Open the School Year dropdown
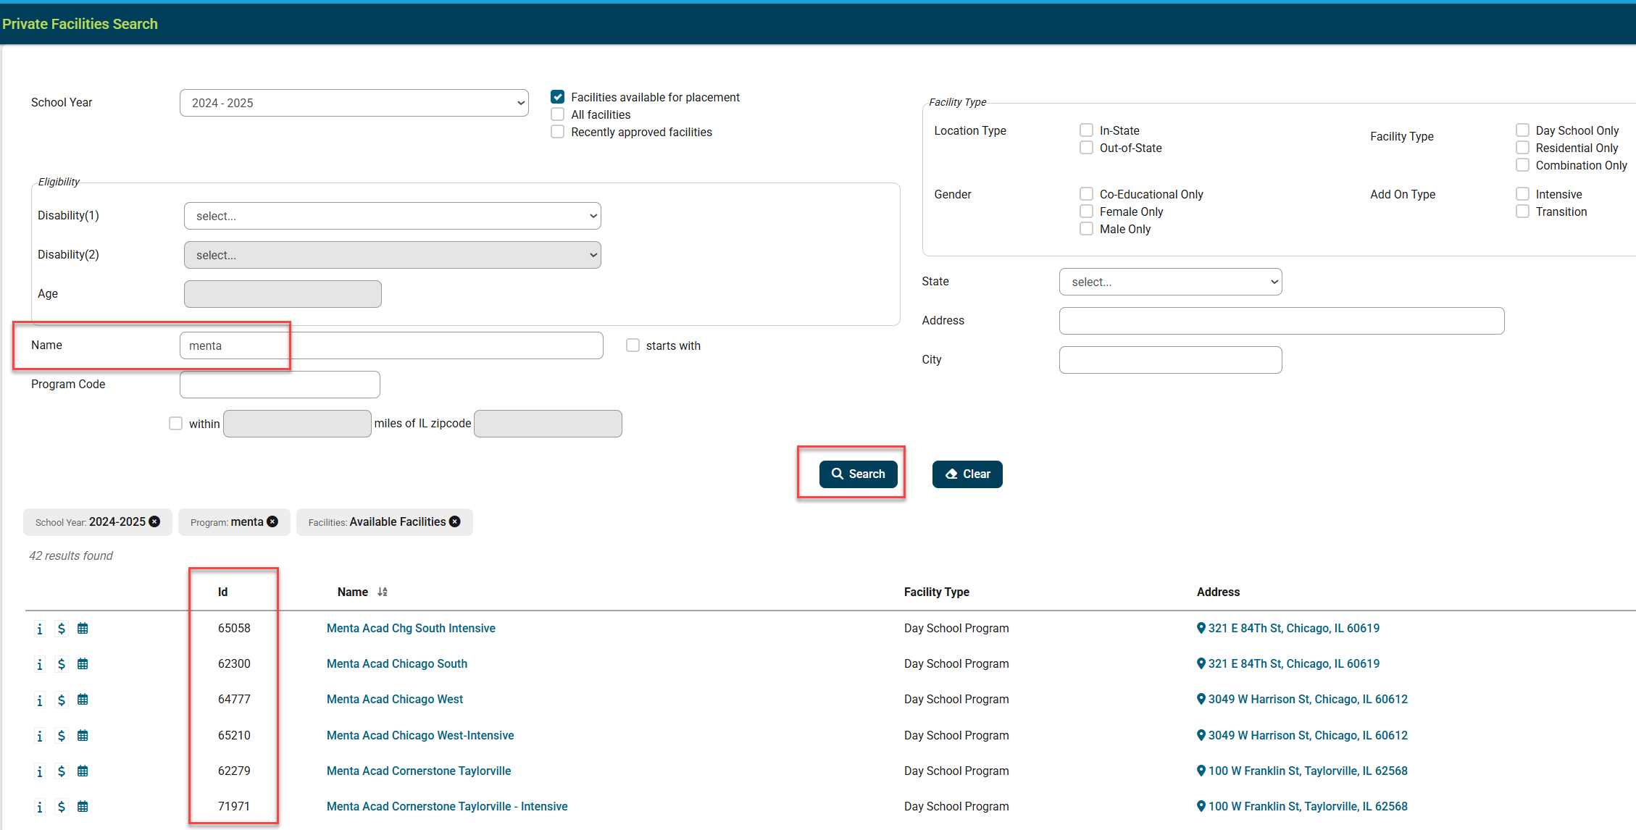This screenshot has height=830, width=1636. [354, 103]
